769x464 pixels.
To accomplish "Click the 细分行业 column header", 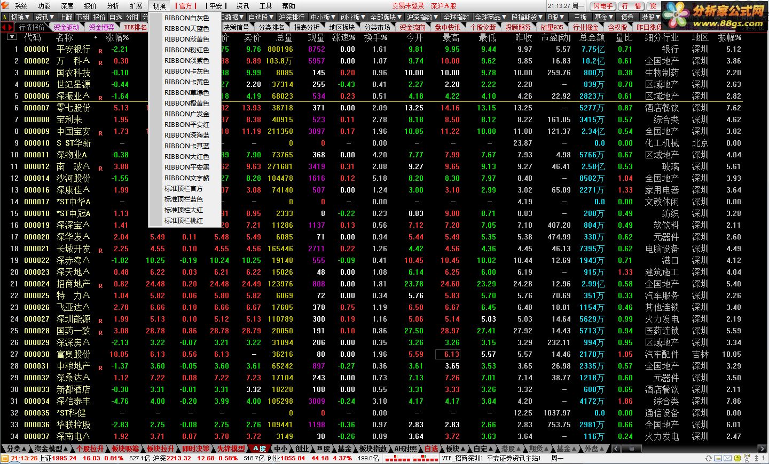I will coord(662,37).
